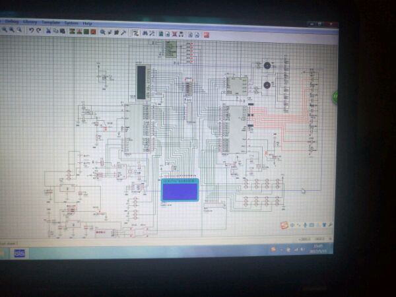The image size is (396, 297).
Task: Click the Sogou S input method icon
Action: (x=284, y=225)
